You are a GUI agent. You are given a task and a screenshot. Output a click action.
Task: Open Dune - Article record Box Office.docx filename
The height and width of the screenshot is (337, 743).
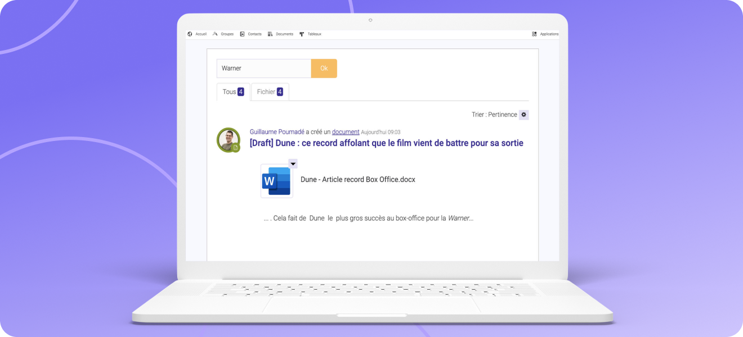point(357,180)
